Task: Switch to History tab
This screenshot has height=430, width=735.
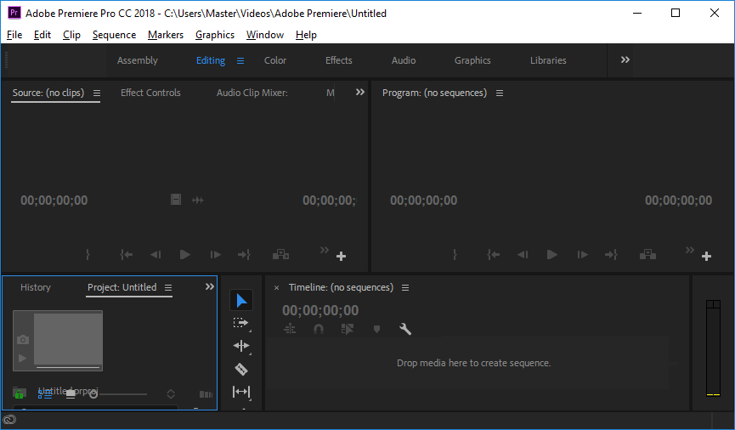Action: (x=36, y=287)
